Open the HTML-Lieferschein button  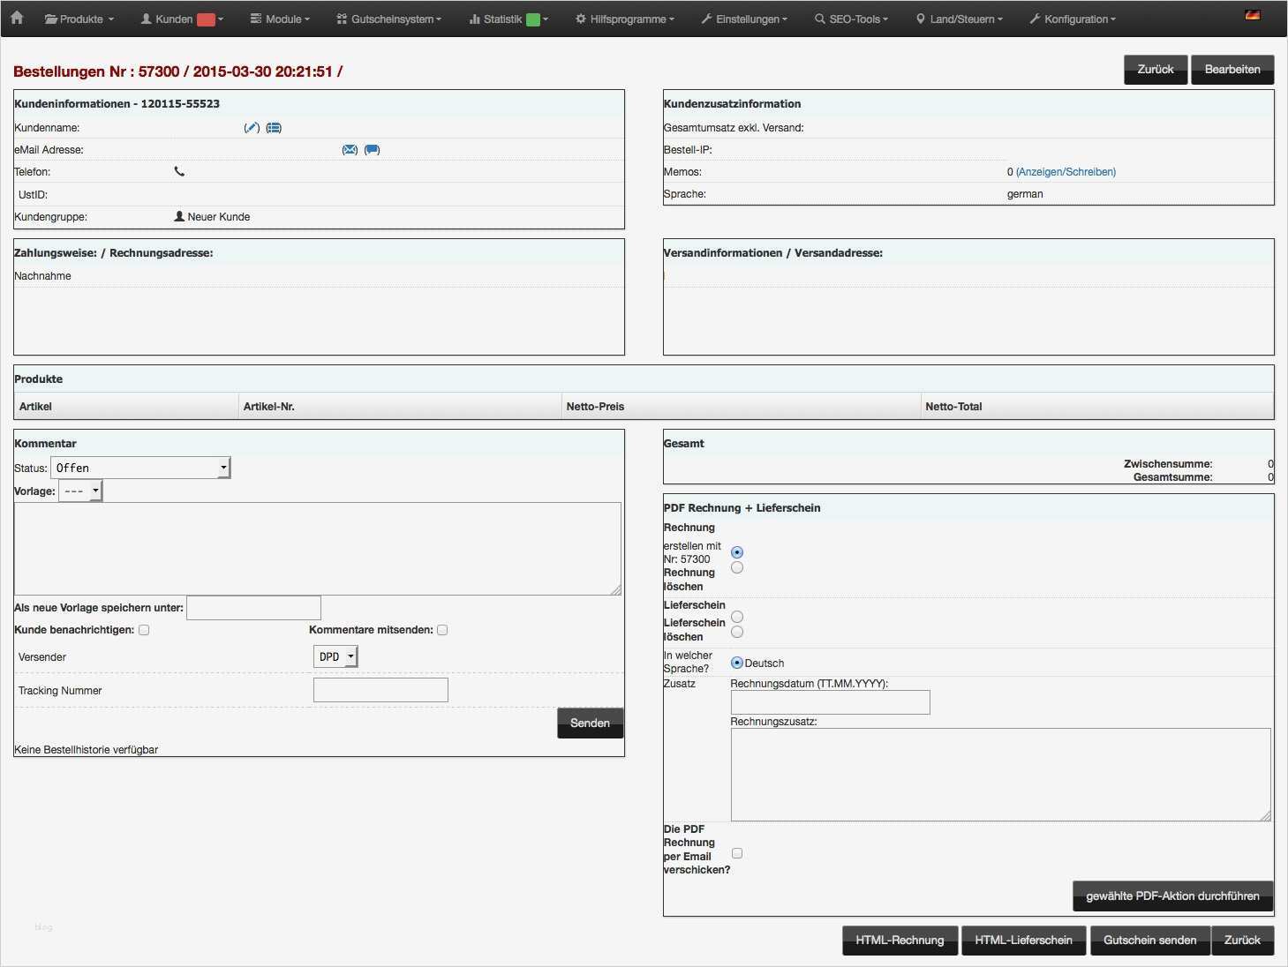tap(1023, 940)
